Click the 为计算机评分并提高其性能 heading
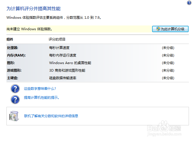192x141 pixels. [x=33, y=9]
